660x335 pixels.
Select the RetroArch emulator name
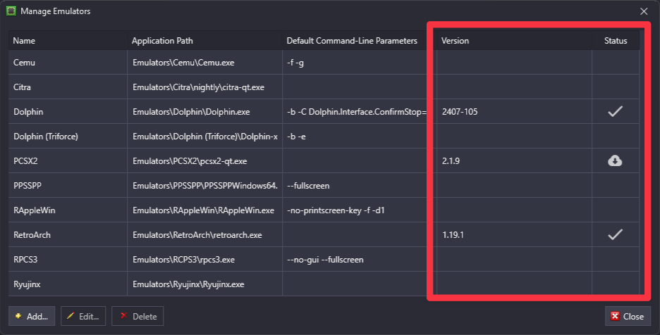[x=32, y=235]
